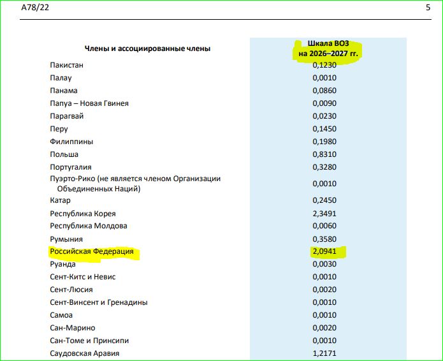Click the document number A78/22
Image resolution: width=443 pixels, height=361 pixels.
click(x=35, y=8)
